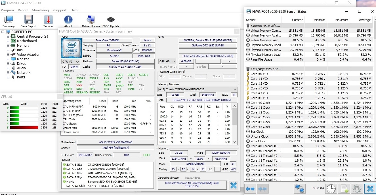Expand the Motherboard tree node
This screenshot has width=376, height=195.
coord(9,41)
